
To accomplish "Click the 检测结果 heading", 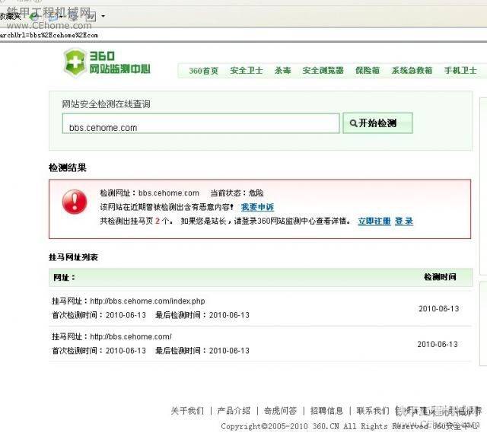I will click(68, 167).
